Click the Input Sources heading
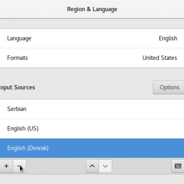This screenshot has height=184, width=184. 17,87
